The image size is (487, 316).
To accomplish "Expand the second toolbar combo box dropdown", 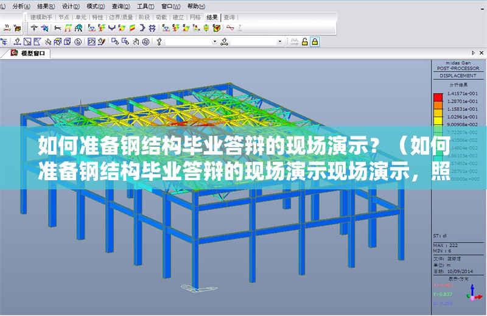I will 280,41.
